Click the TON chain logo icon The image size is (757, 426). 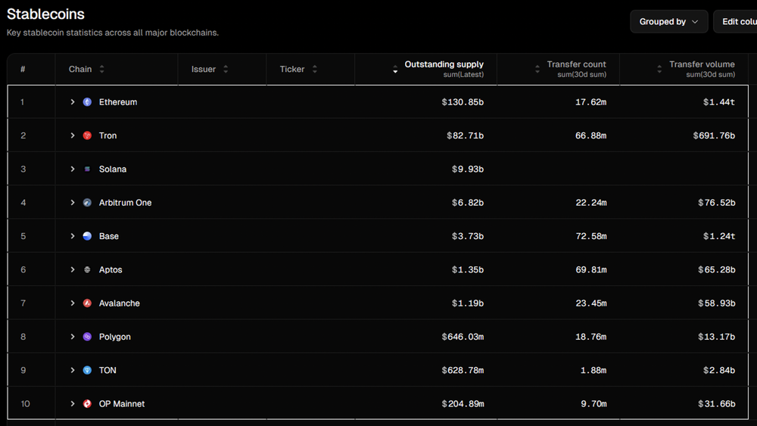click(87, 370)
